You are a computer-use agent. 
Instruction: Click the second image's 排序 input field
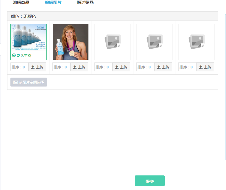[x=61, y=67]
